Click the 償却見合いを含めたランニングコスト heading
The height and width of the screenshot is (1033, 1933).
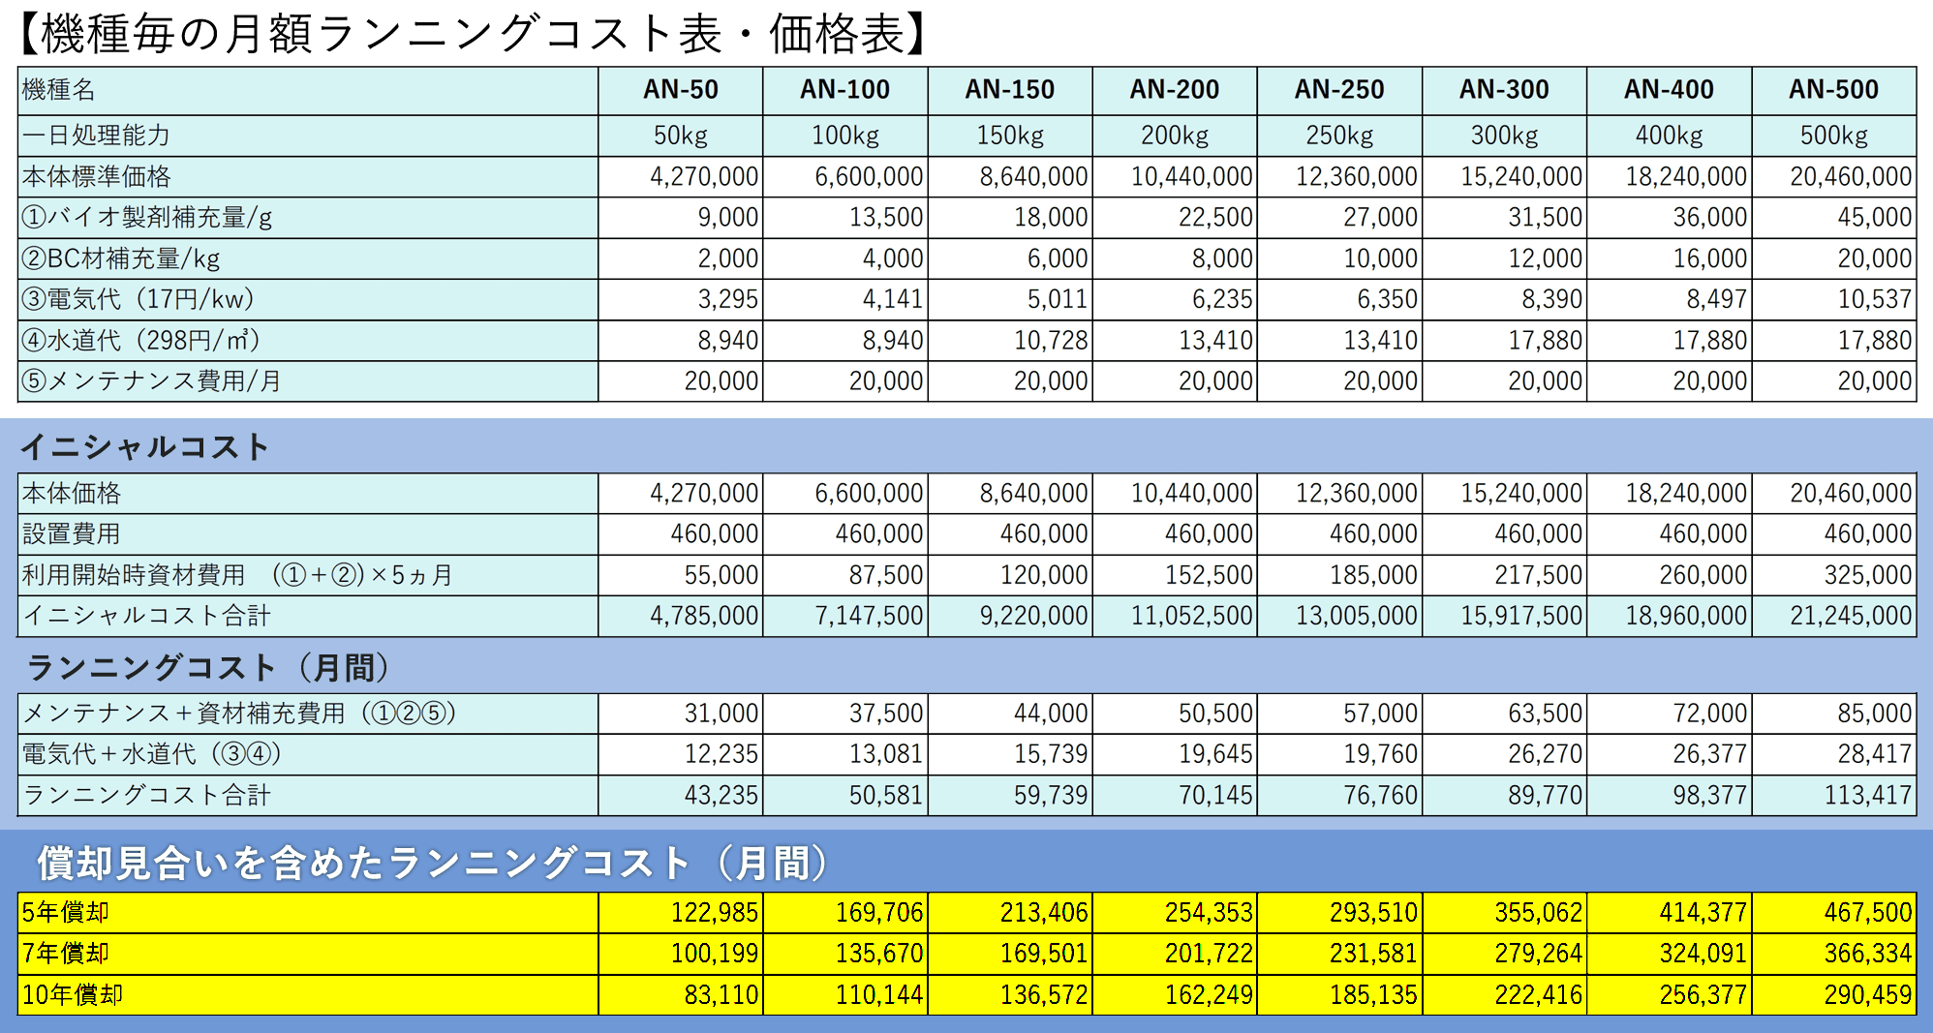(x=434, y=864)
